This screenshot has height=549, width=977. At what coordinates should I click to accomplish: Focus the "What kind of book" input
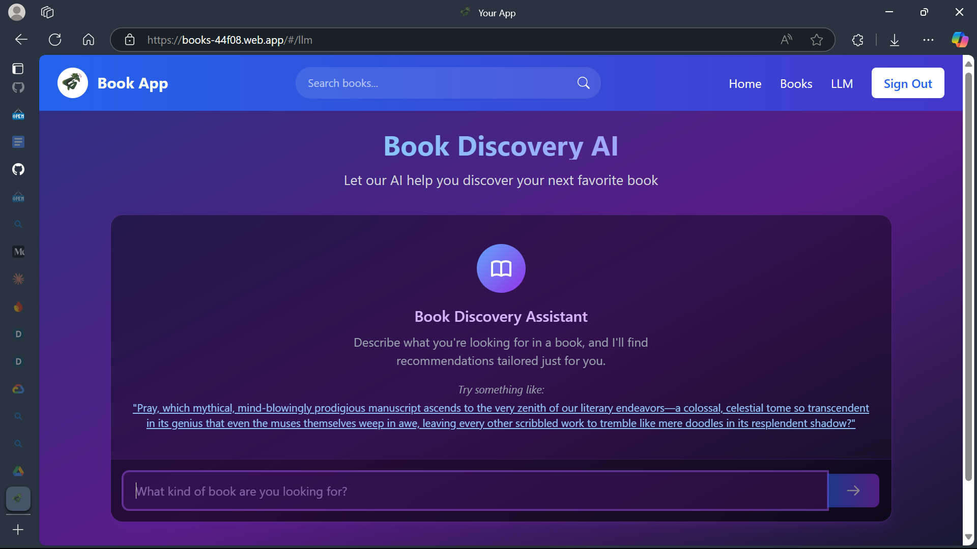coord(475,491)
